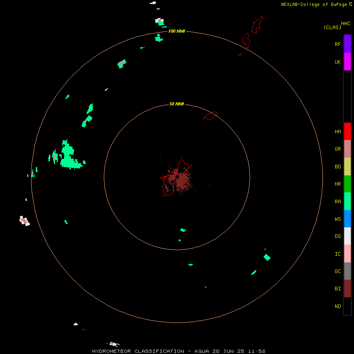Click the 100 NMI range ring label
This screenshot has width=354, height=354.
tap(177, 31)
